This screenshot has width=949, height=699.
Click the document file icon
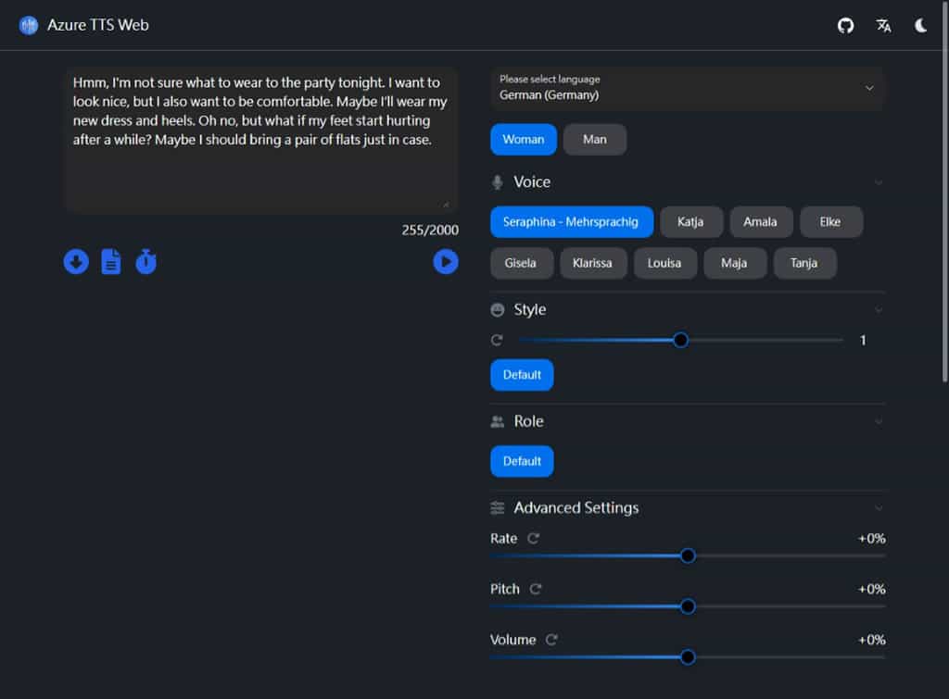click(111, 262)
